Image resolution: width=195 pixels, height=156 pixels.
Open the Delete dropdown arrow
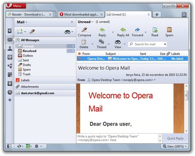pyautogui.click(x=92, y=44)
